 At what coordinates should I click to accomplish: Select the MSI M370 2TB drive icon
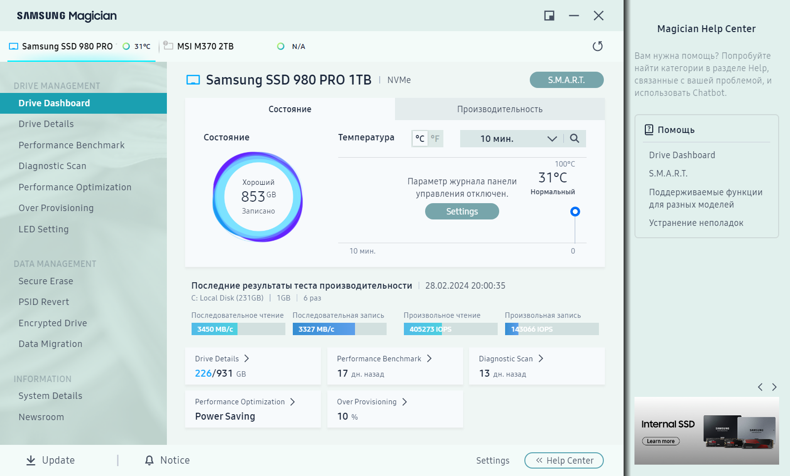[168, 46]
